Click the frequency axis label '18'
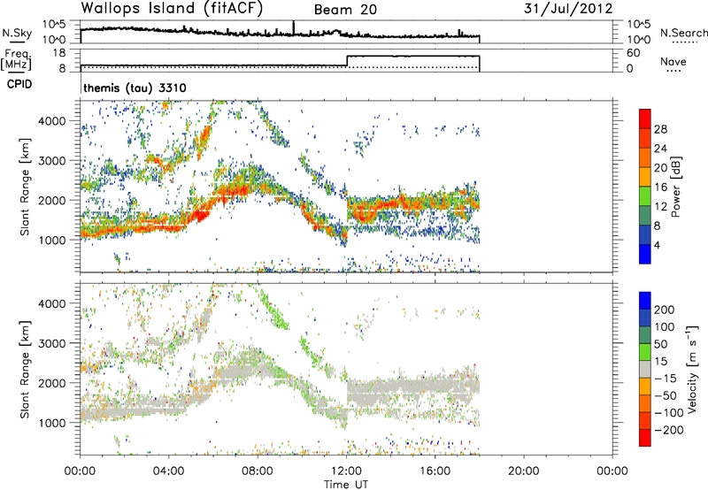Viewport: 708px width, 490px height. [x=59, y=52]
